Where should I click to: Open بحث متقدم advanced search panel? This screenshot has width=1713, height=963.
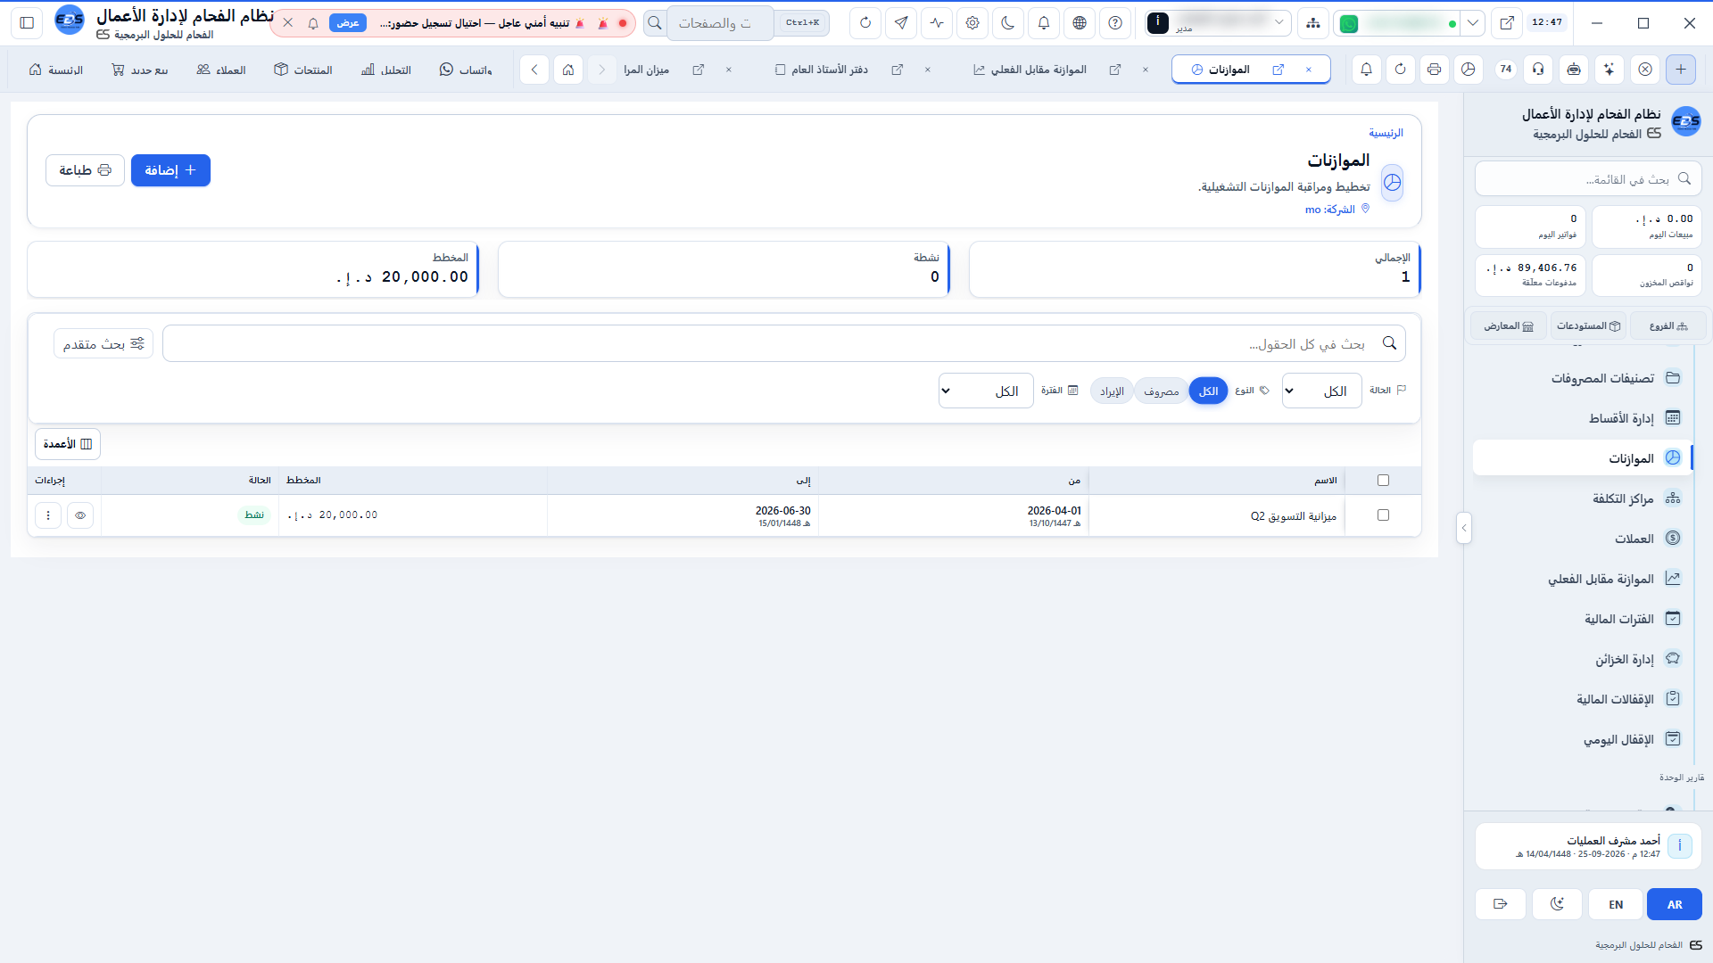103,344
